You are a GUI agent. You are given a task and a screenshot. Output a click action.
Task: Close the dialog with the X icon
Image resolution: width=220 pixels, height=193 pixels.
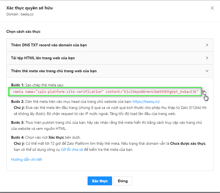tap(212, 8)
